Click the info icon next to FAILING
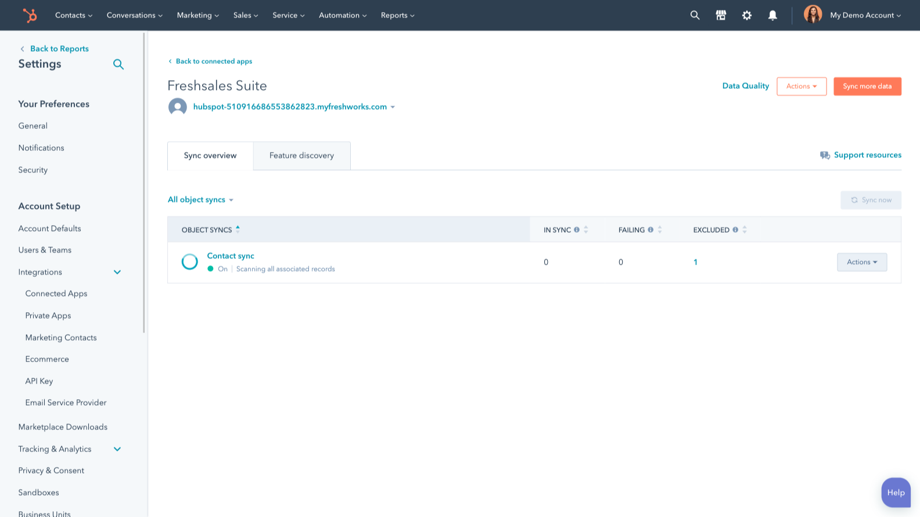920x517 pixels. (651, 230)
